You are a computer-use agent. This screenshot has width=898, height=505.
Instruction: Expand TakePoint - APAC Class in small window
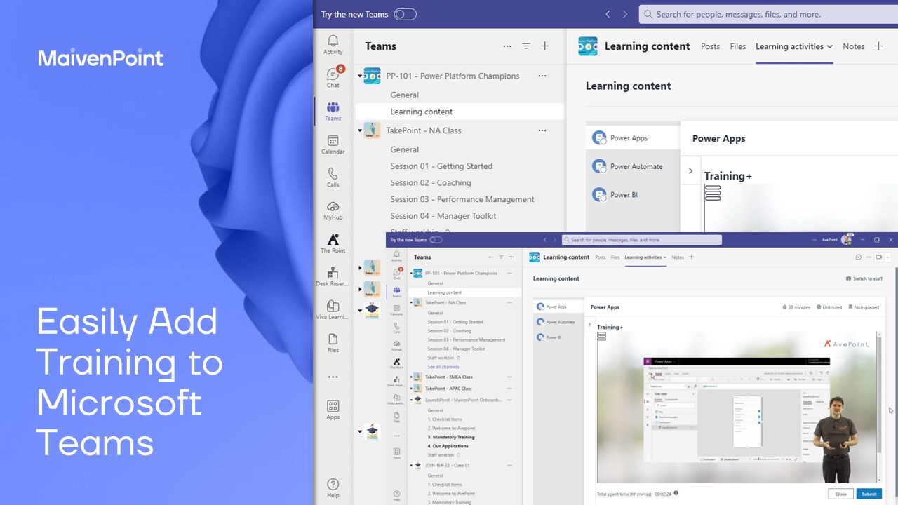point(412,388)
